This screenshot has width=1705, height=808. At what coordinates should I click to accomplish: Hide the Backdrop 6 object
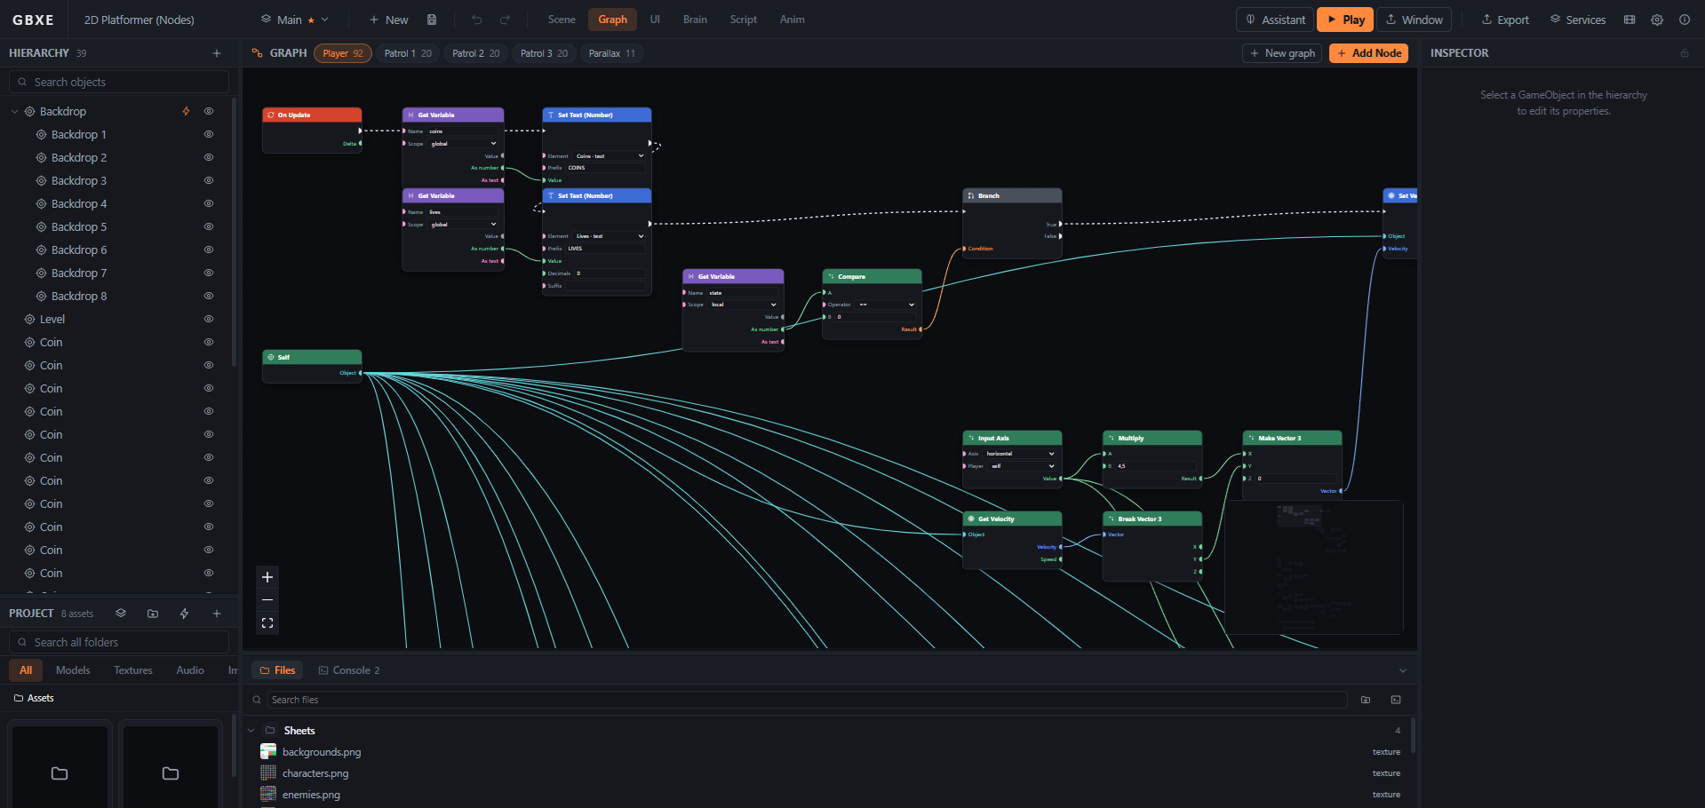click(x=209, y=250)
